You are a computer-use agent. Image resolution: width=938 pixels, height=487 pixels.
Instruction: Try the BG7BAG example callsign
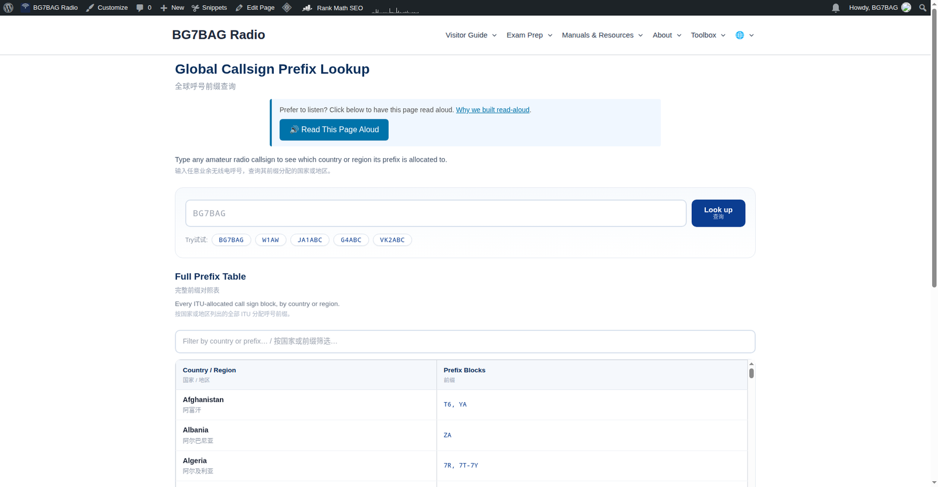[231, 240]
